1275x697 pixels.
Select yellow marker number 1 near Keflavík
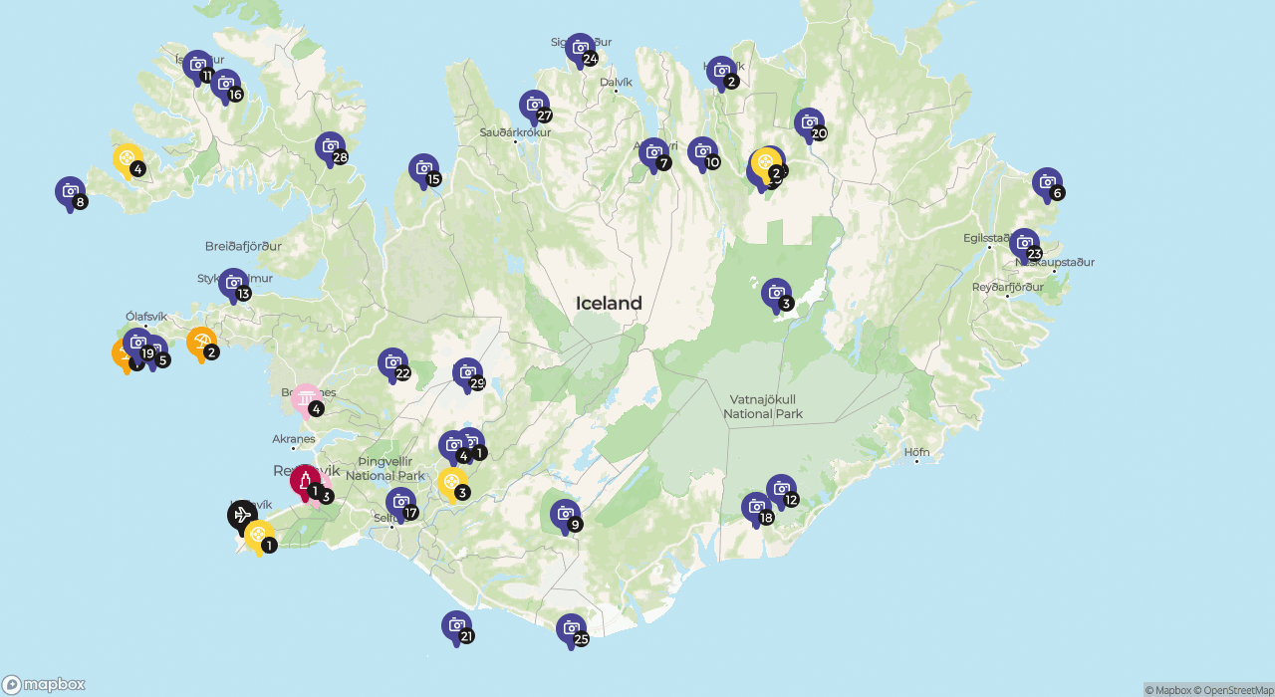(259, 536)
